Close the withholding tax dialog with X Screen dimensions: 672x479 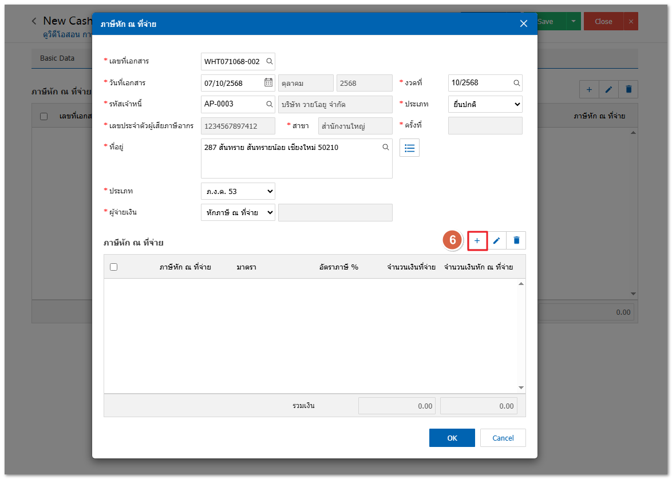(x=523, y=23)
